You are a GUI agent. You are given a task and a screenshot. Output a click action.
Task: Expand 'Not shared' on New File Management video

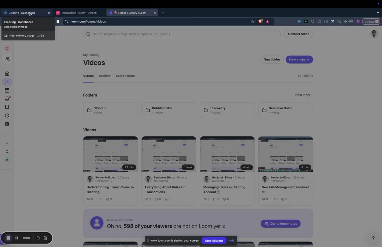coord(279,181)
